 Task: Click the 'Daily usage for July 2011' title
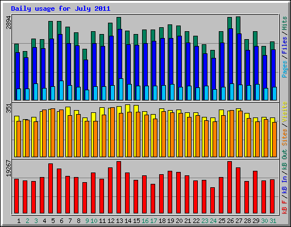pos(61,9)
